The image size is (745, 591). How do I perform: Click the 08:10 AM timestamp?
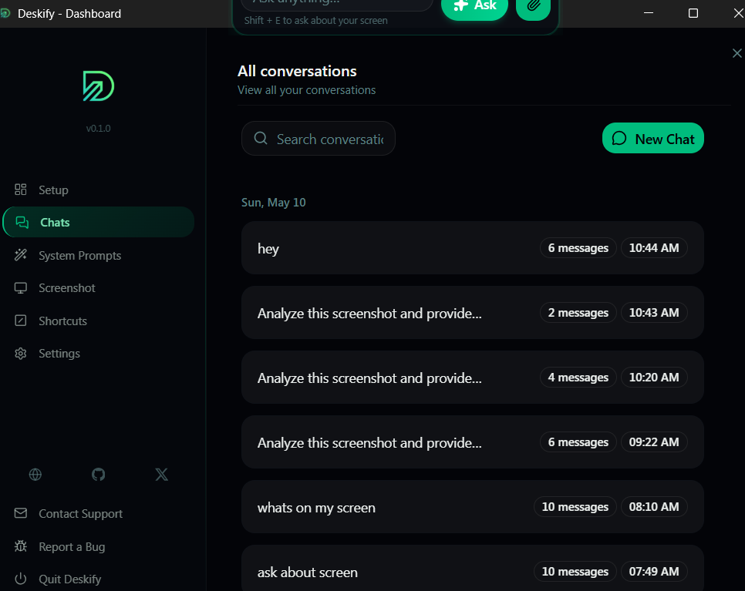[x=654, y=506]
